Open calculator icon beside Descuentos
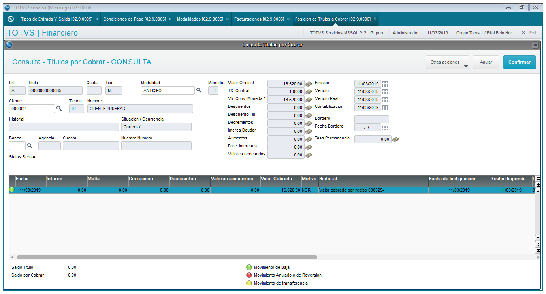 (309, 107)
